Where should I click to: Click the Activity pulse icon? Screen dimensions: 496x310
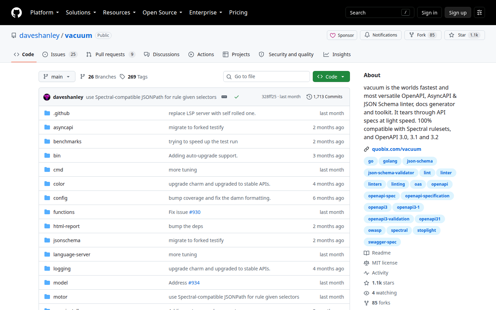point(366,273)
